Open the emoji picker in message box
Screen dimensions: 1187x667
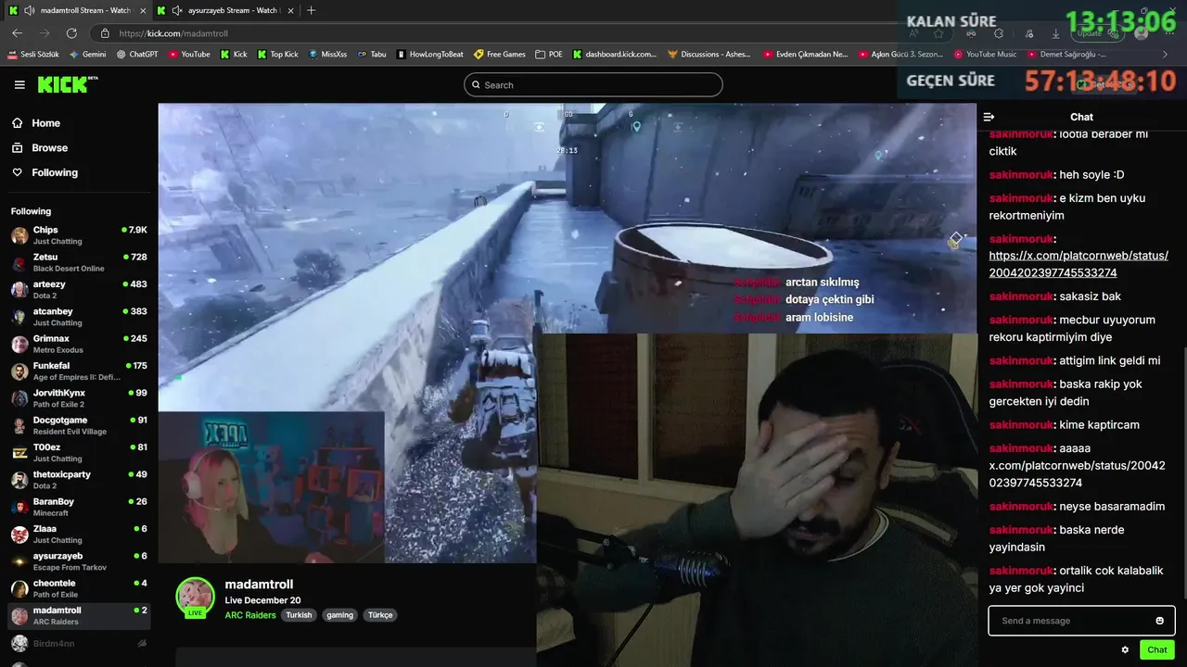[1159, 621]
